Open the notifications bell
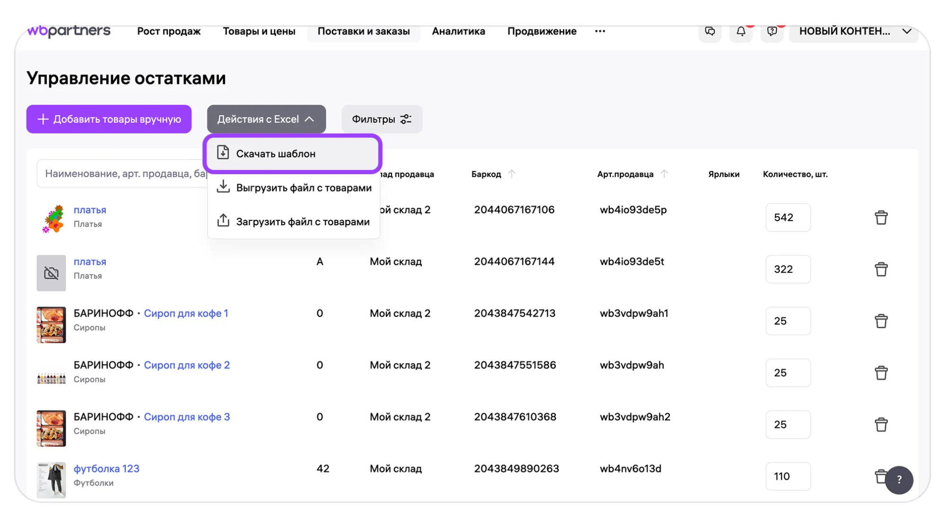This screenshot has height=527, width=945. [x=741, y=31]
